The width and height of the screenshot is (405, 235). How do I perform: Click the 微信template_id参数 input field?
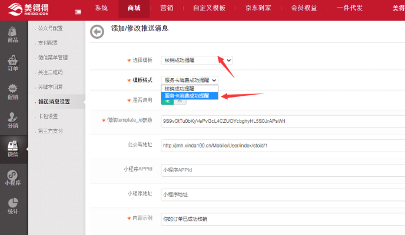[283, 121]
